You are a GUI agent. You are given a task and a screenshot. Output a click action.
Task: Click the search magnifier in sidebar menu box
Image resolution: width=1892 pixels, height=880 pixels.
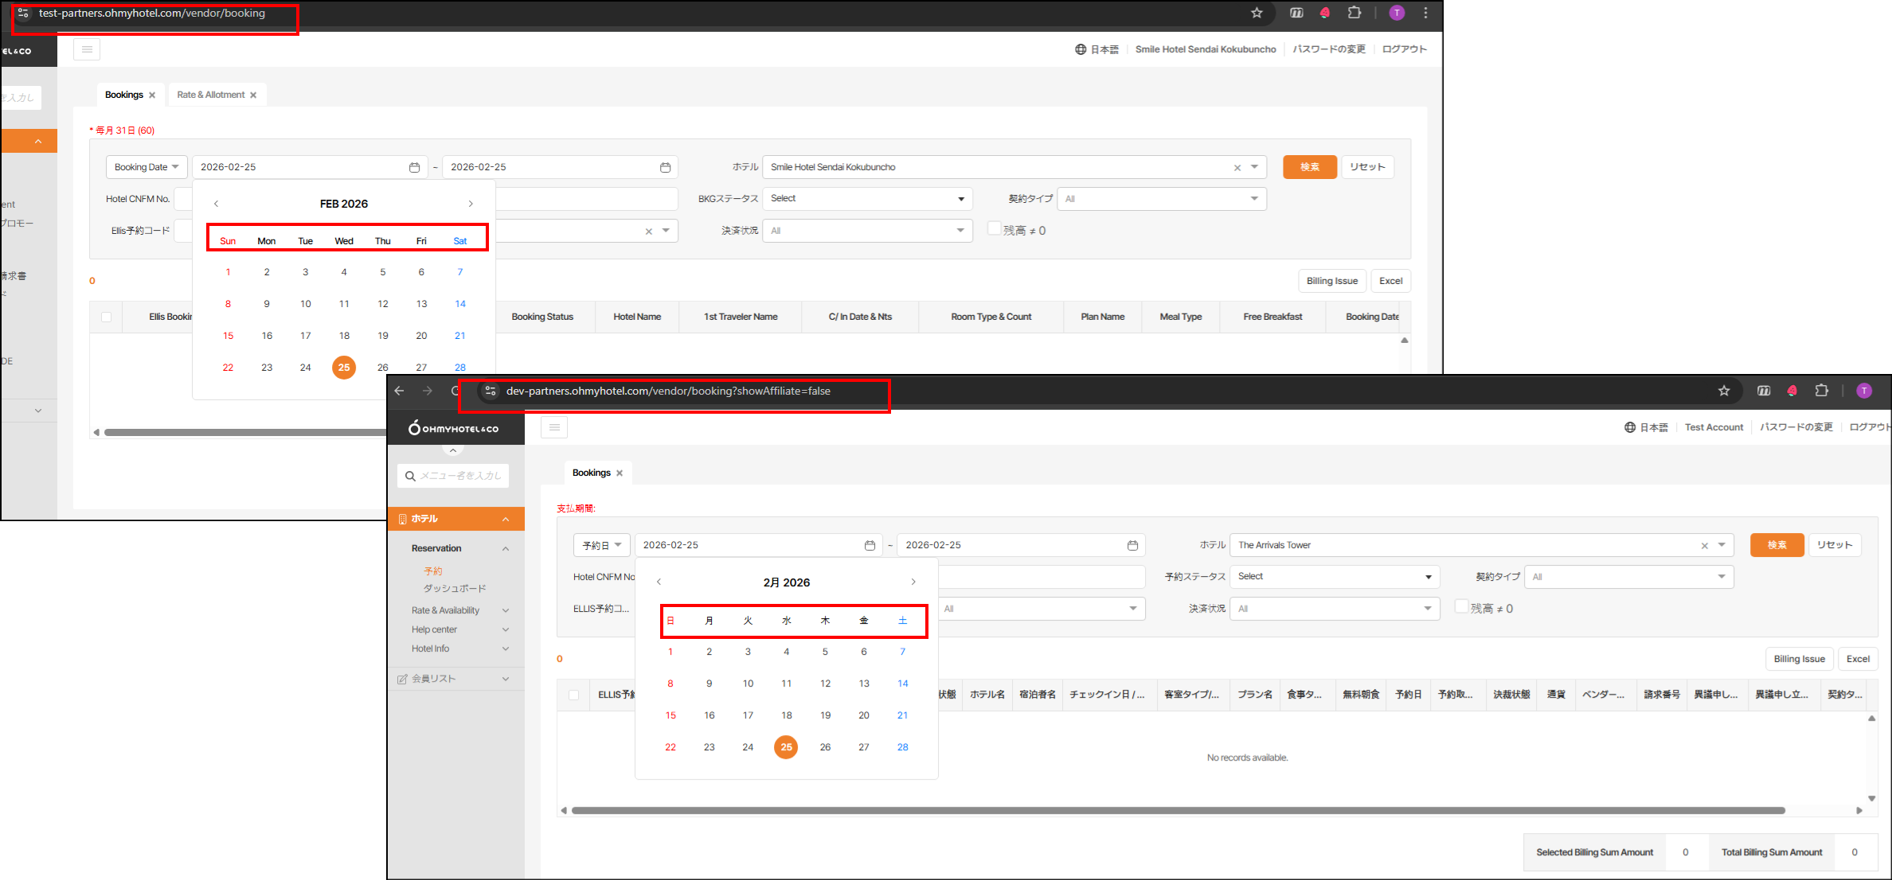[x=410, y=476]
